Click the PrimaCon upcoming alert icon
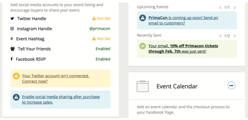Image resolution: width=248 pixels, height=120 pixels. point(143,18)
